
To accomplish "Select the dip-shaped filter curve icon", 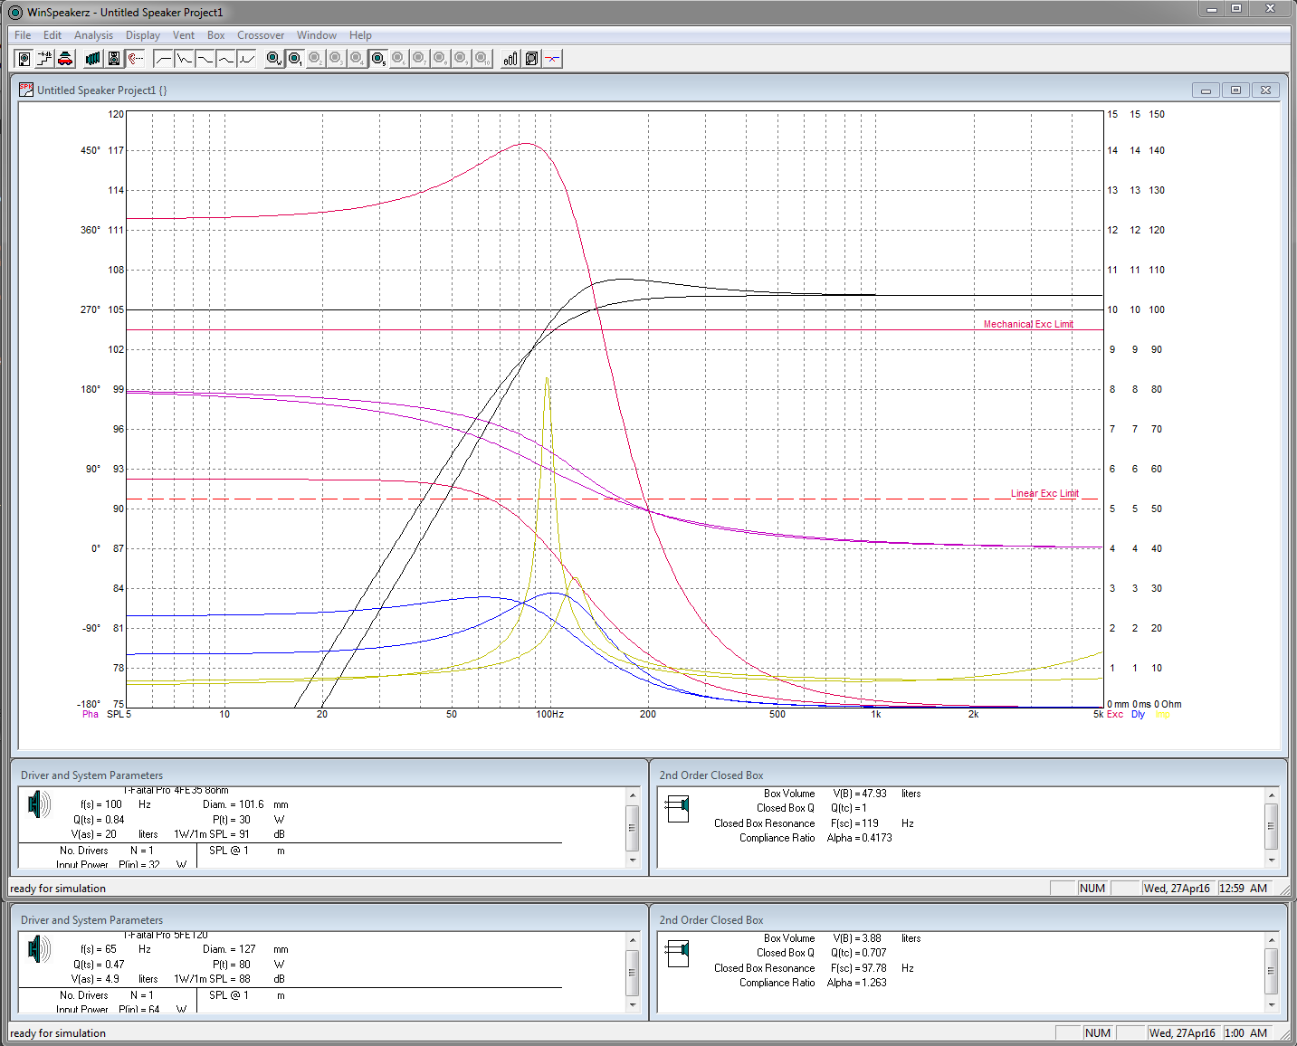I will [x=225, y=59].
